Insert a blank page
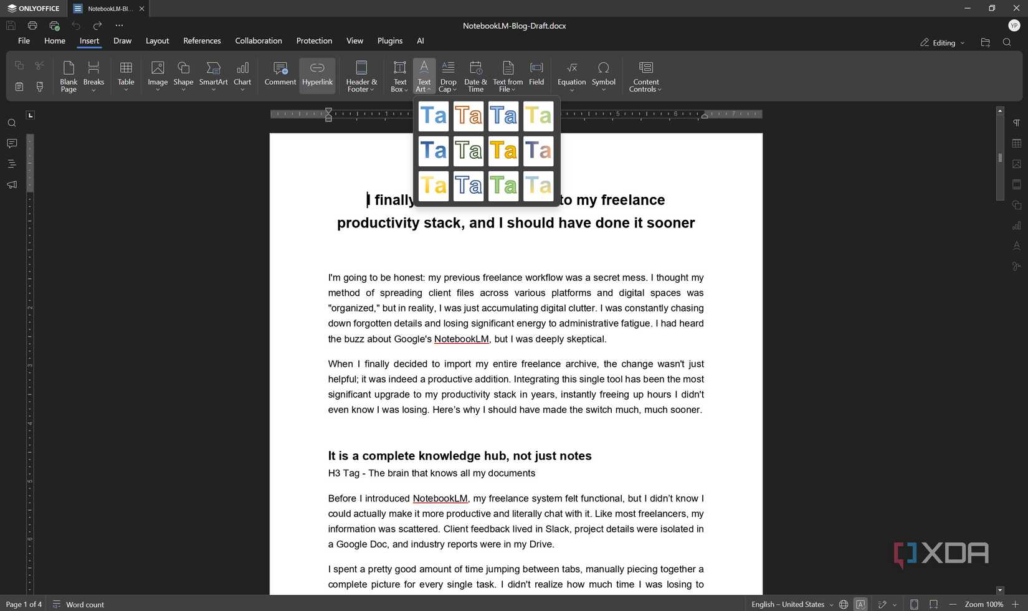Screen dimensions: 1028x611 tap(68, 76)
